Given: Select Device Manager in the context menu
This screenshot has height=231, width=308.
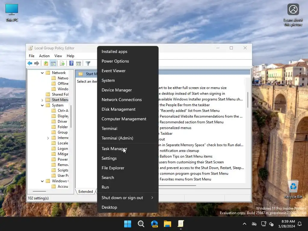Looking at the screenshot, I should (128, 90).
